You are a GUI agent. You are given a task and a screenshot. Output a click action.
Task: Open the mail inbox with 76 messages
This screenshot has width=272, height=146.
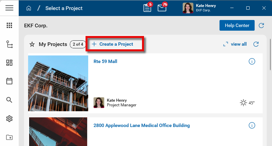pos(162,8)
